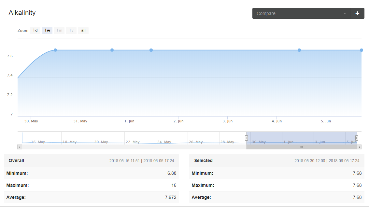Click the last data point at chart's right edge
The width and height of the screenshot is (369, 207).
point(362,50)
